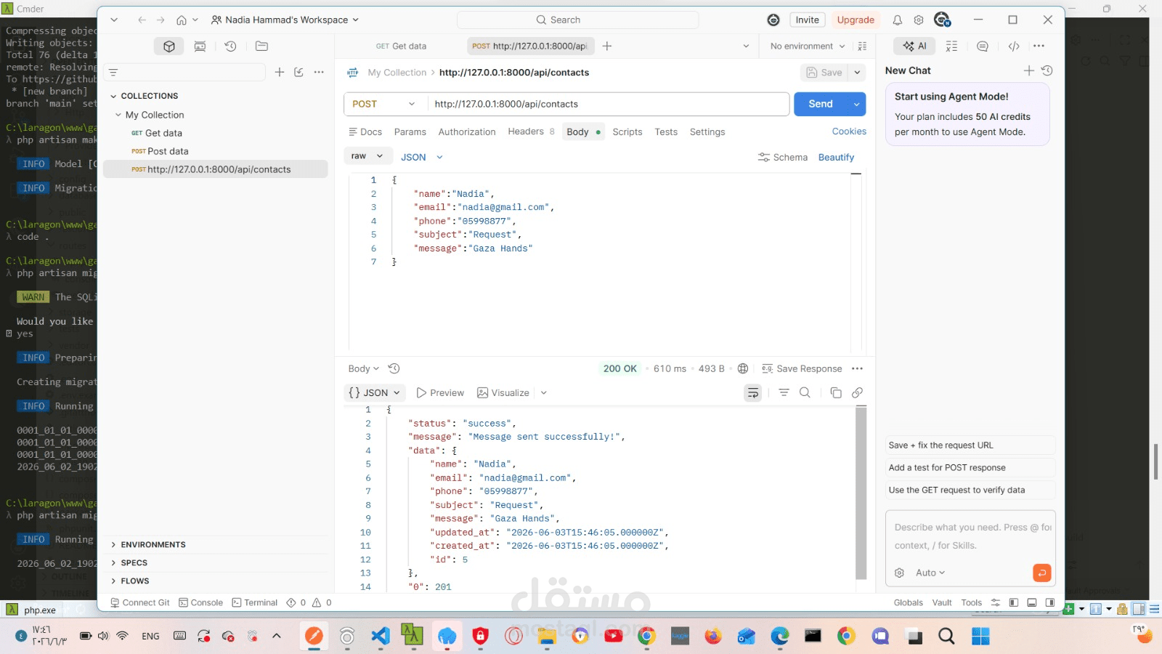Screen dimensions: 1162x654
Task: Click the Files folder icon in sidebar
Action: [x=261, y=47]
